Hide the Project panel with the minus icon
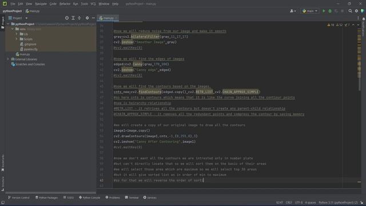This screenshot has width=366, height=206. pyautogui.click(x=93, y=18)
